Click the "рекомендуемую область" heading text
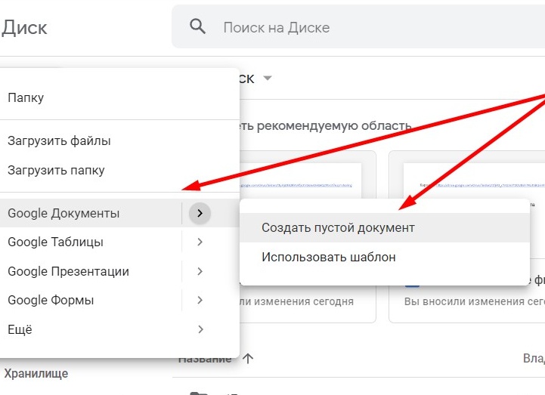Image resolution: width=545 pixels, height=395 pixels. coord(334,126)
